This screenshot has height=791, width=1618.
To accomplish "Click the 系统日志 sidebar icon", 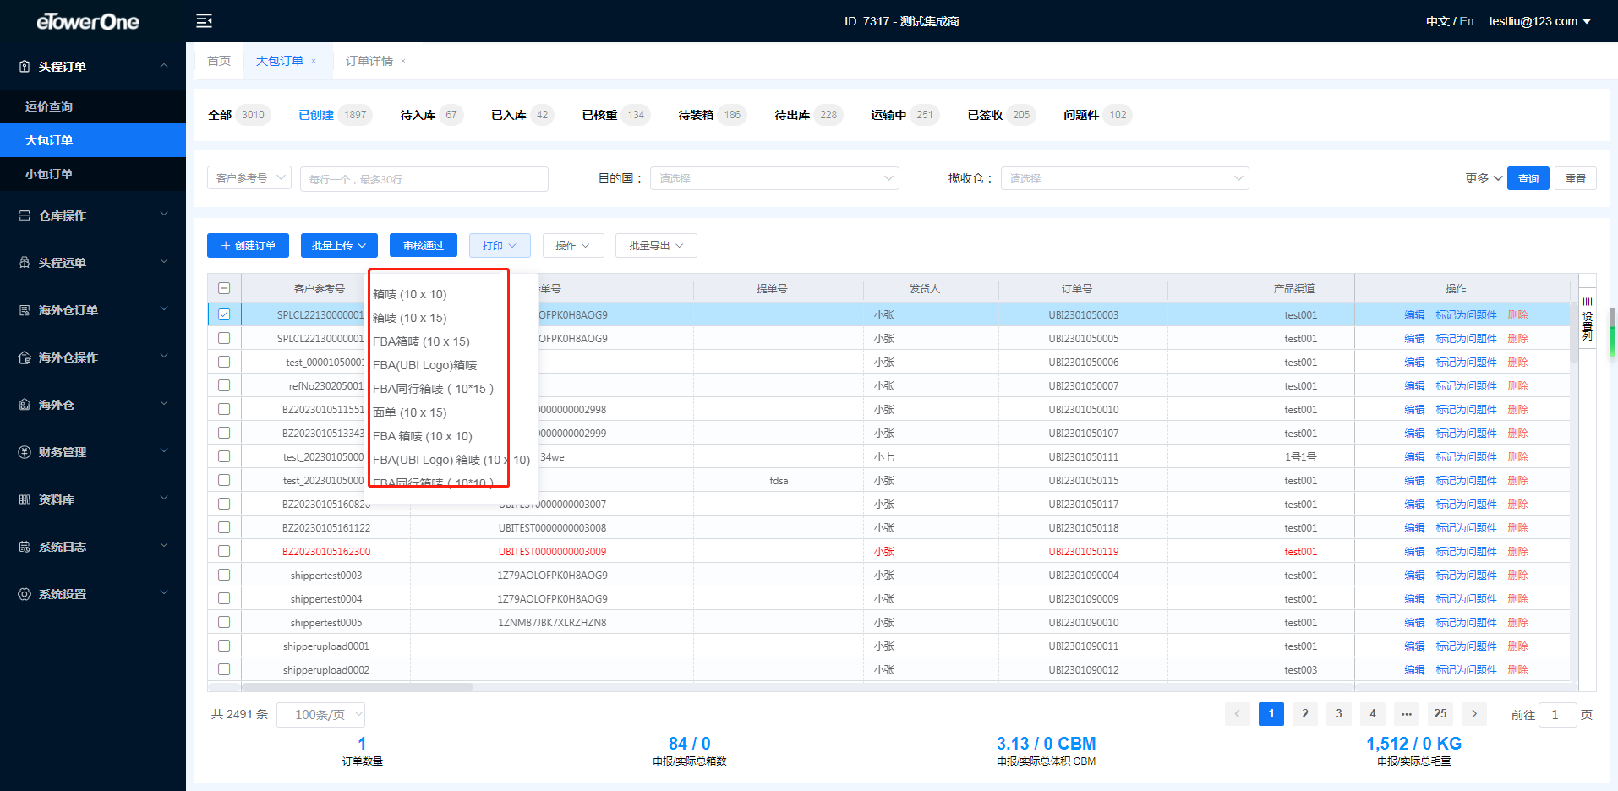I will tap(25, 547).
